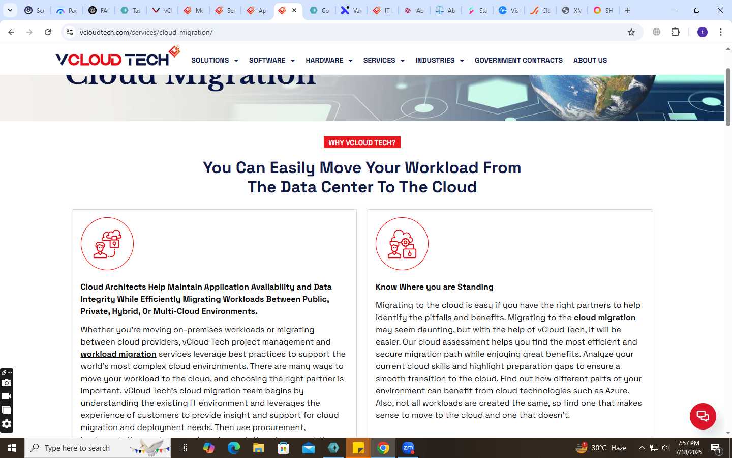Open the Mail app from the taskbar
732x458 pixels.
click(309, 448)
